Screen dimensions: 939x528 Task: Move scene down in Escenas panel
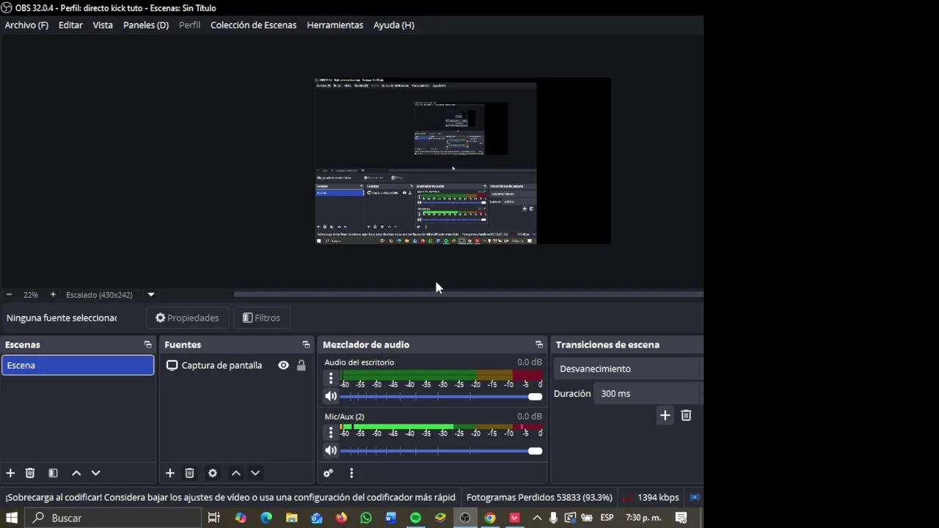[x=95, y=473]
